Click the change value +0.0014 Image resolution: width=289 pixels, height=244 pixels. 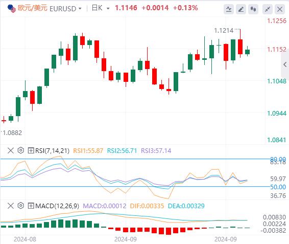(155, 8)
